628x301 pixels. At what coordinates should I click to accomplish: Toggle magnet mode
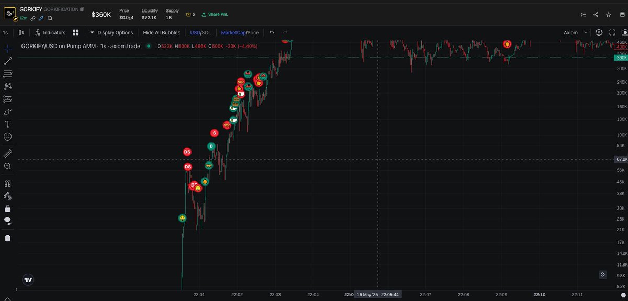(8, 183)
